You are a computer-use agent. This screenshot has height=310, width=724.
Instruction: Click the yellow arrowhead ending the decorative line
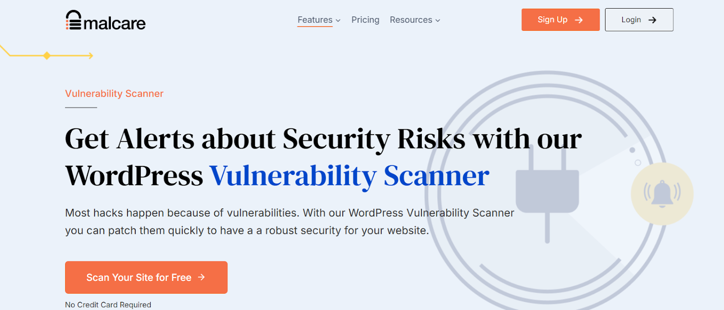[x=90, y=56]
